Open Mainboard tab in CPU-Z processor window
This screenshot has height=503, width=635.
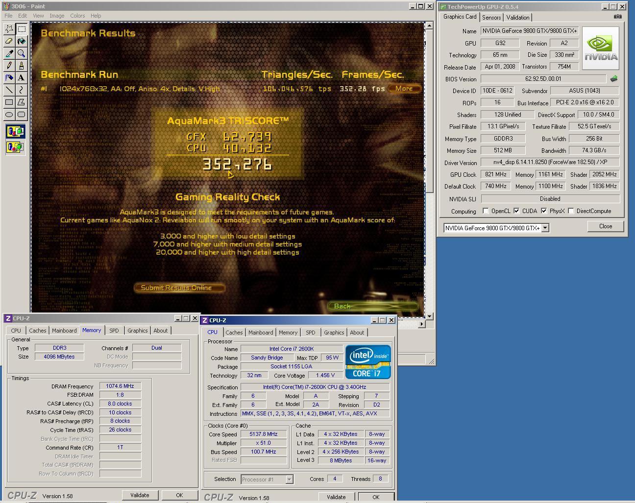[261, 333]
